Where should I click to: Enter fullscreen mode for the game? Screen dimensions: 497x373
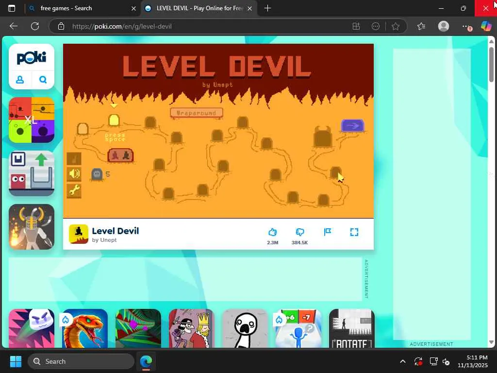click(x=354, y=232)
